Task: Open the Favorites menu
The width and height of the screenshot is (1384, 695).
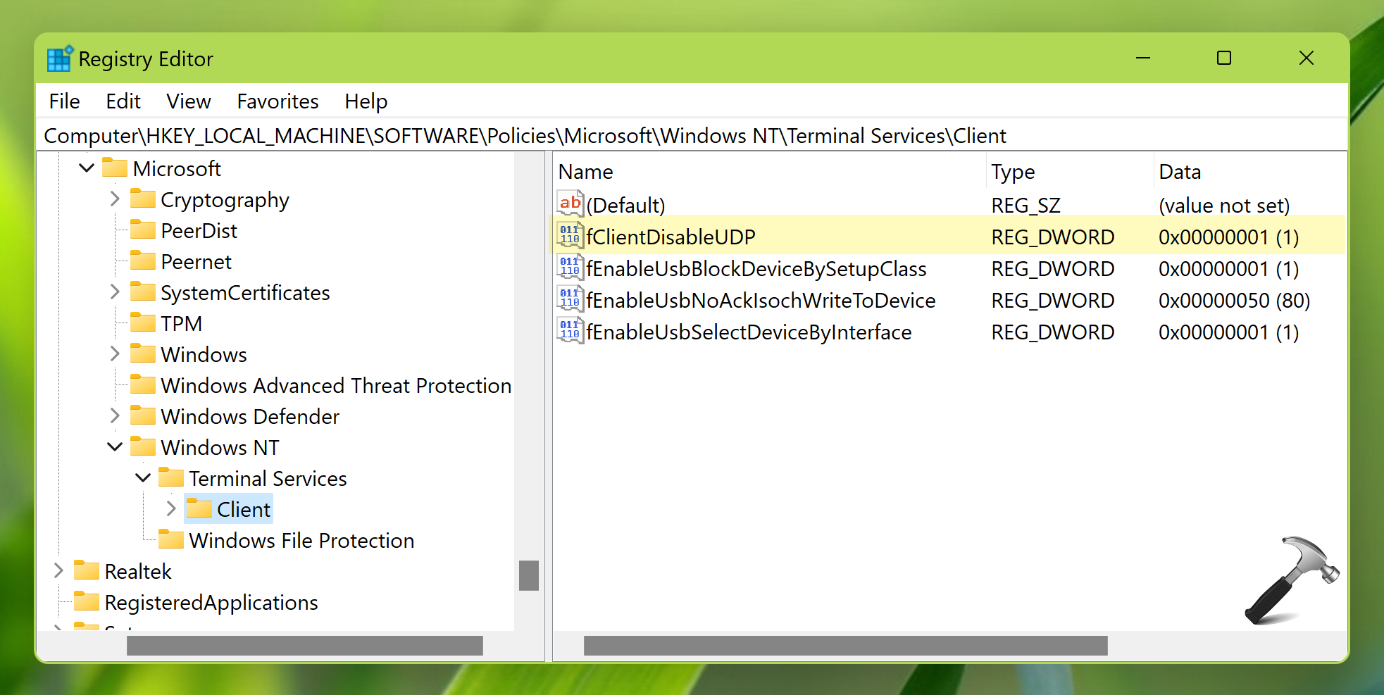Action: 278,101
